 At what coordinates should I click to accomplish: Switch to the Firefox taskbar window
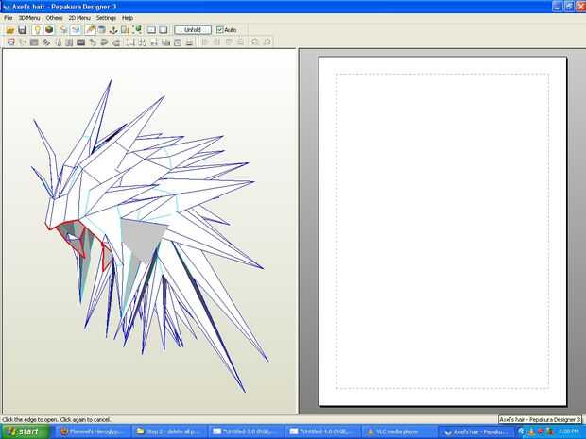tap(92, 431)
